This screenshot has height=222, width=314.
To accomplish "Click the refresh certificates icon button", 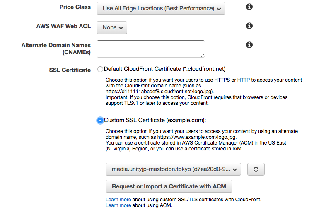I will (x=256, y=169).
